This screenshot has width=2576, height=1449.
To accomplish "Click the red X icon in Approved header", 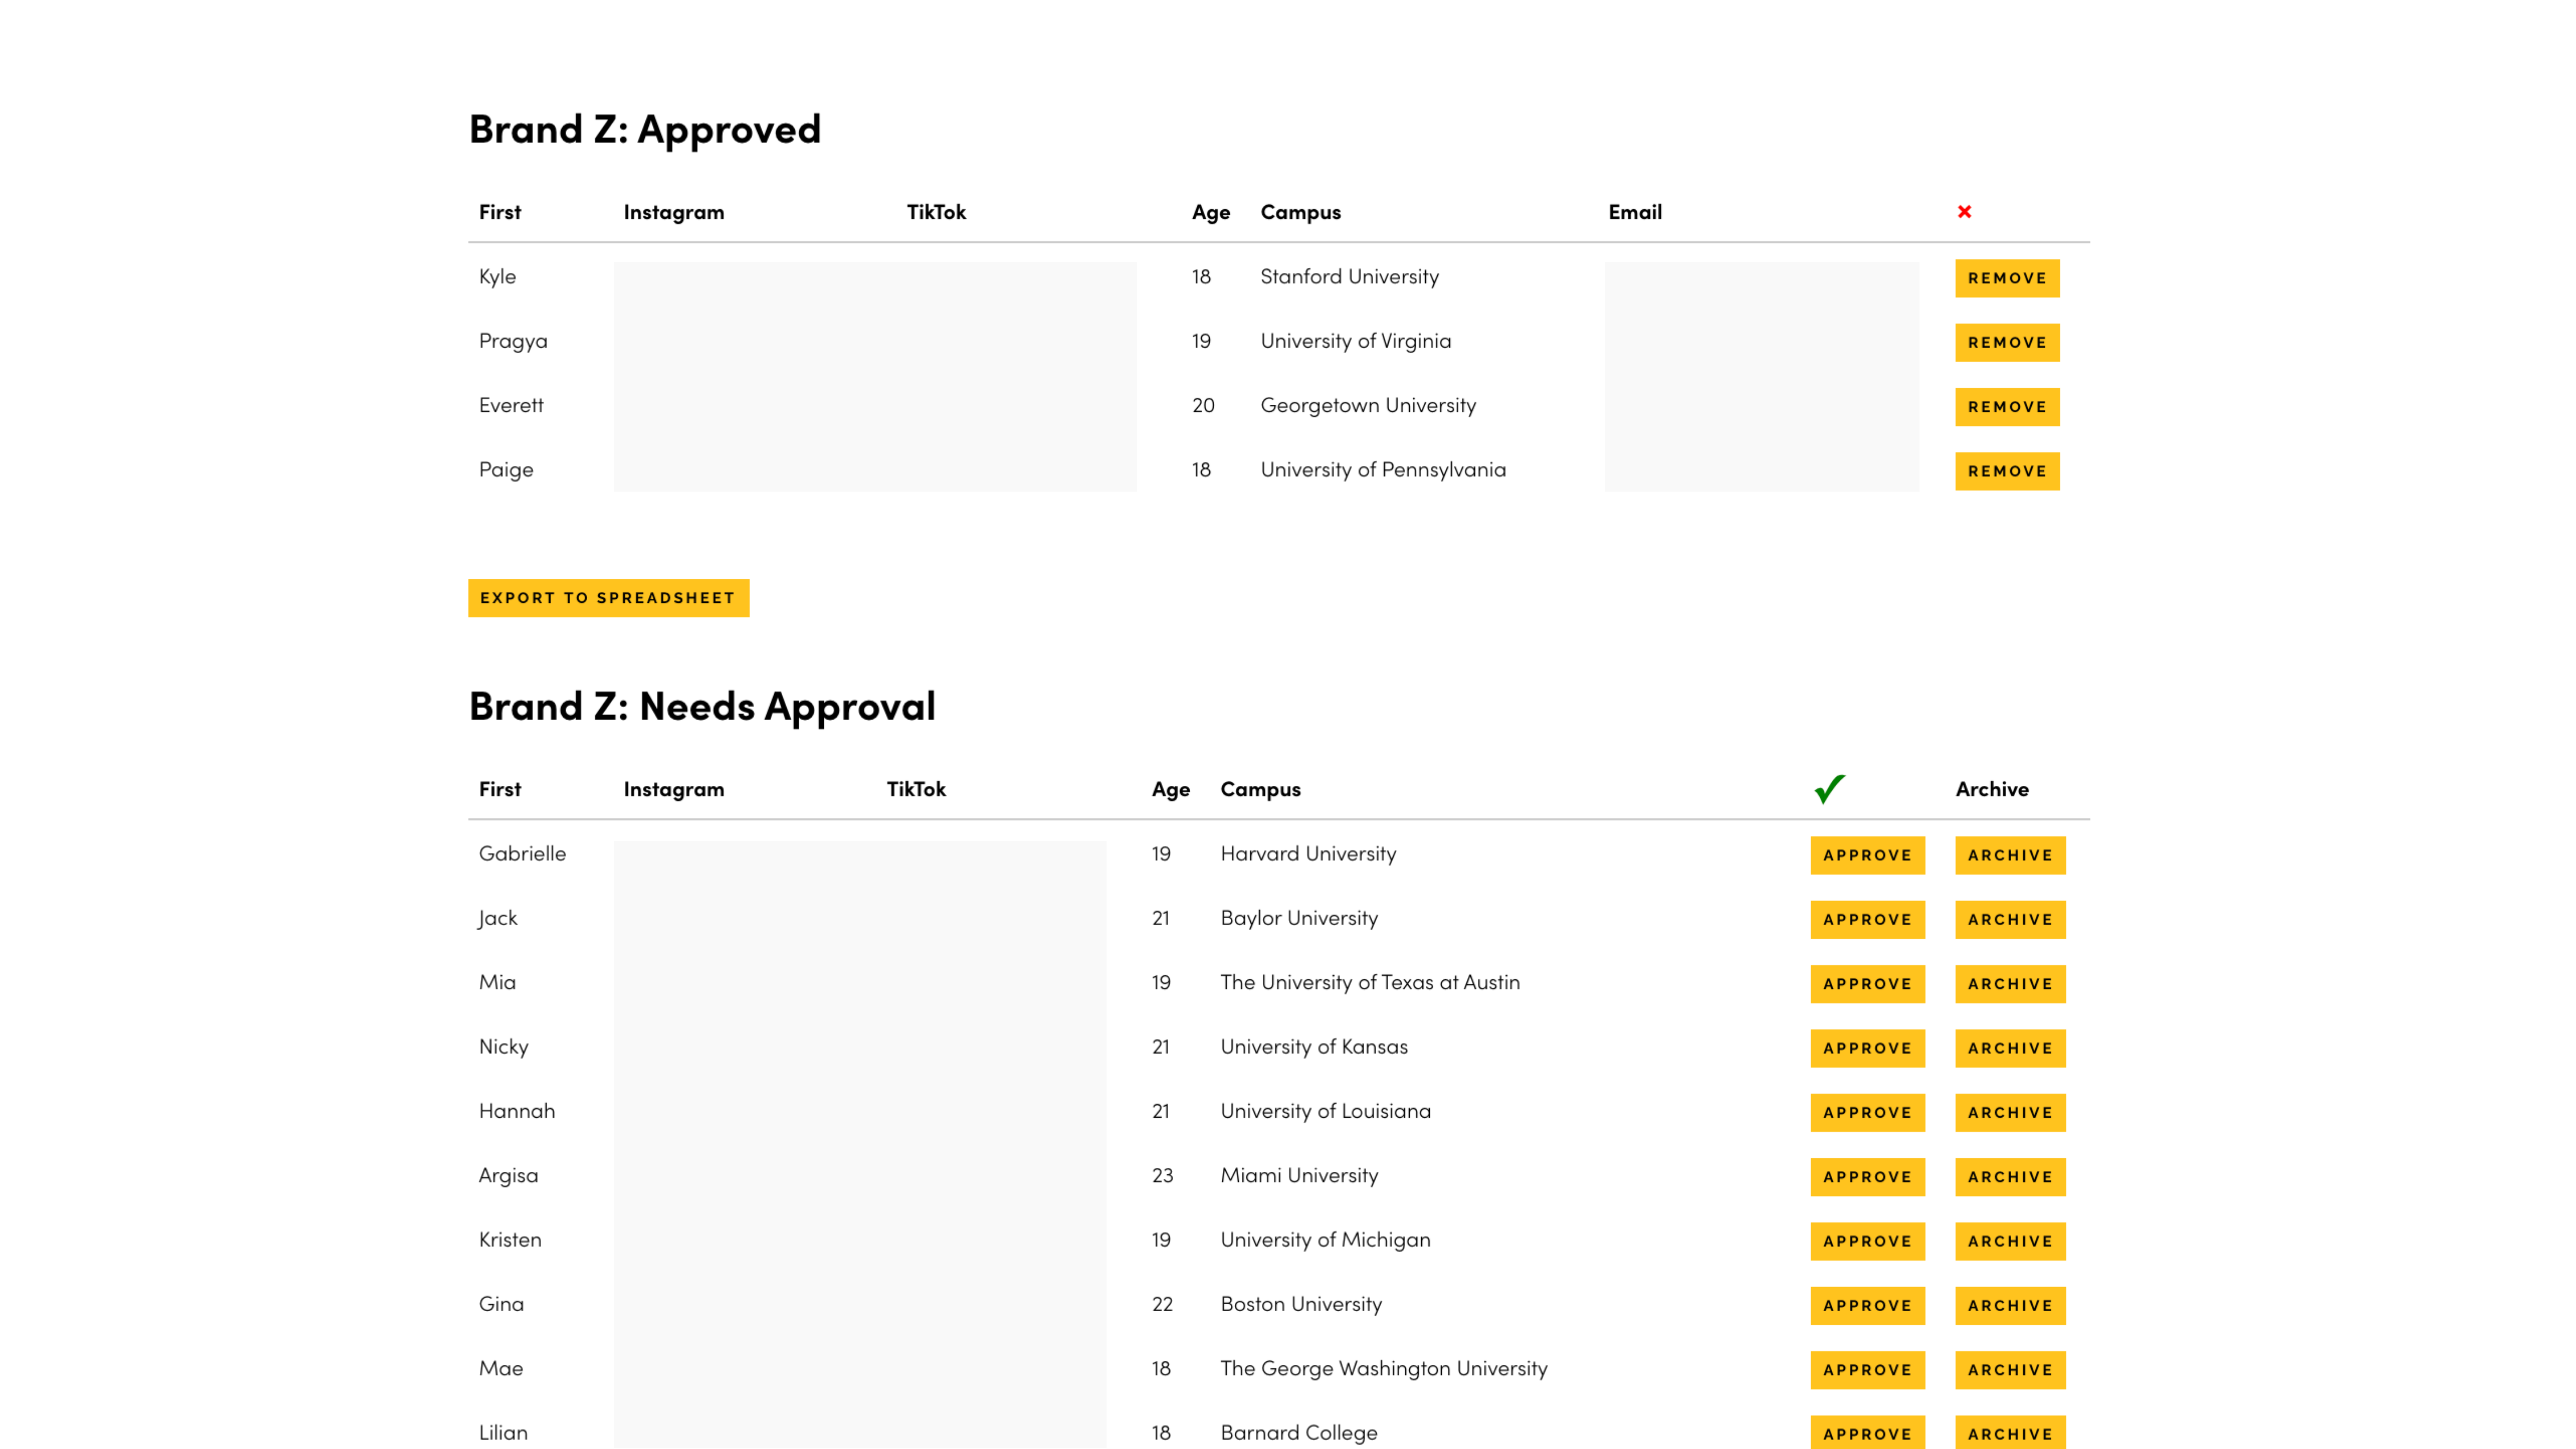I will coord(1964,212).
